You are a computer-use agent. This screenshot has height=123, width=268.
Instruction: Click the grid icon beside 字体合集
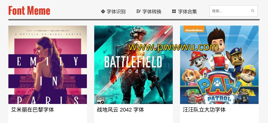pyautogui.click(x=174, y=11)
